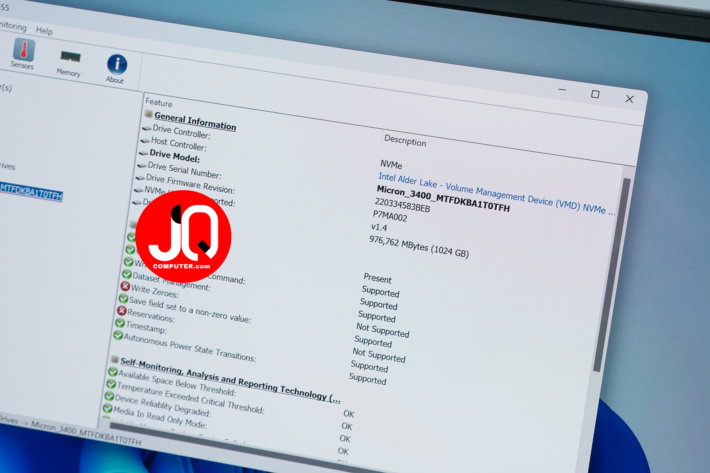Click the Dataset Management status icon

point(127,274)
